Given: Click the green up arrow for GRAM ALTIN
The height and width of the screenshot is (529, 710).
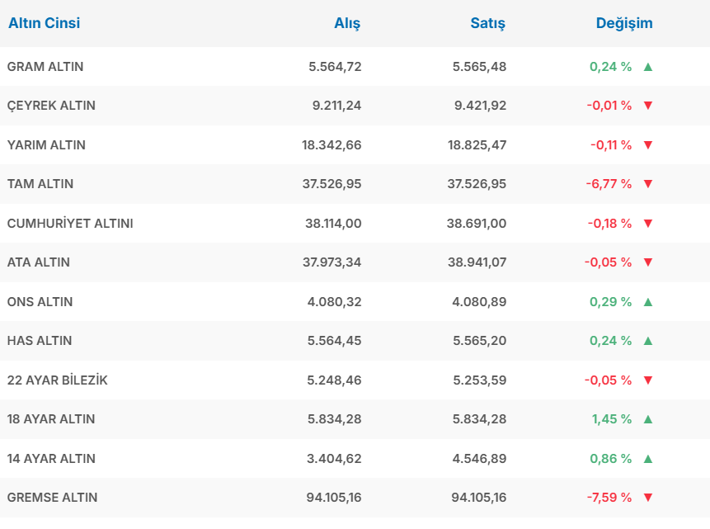Looking at the screenshot, I should coord(647,67).
